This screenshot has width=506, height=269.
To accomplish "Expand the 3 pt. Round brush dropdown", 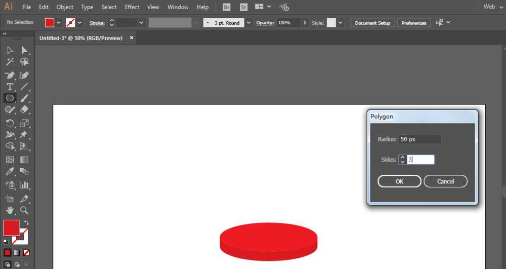I will 248,23.
